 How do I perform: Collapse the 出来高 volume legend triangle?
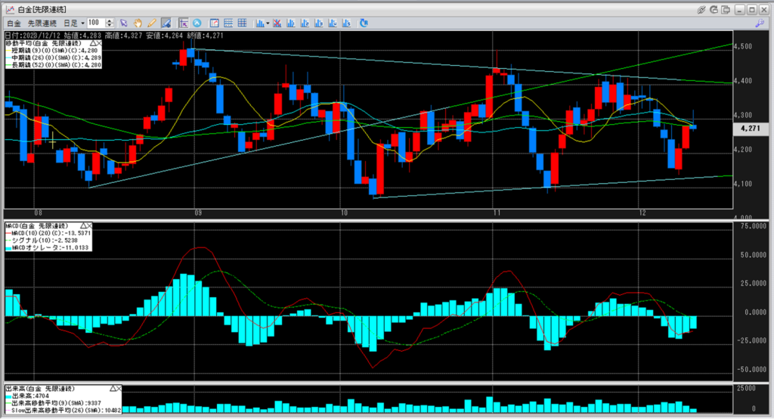pyautogui.click(x=113, y=389)
